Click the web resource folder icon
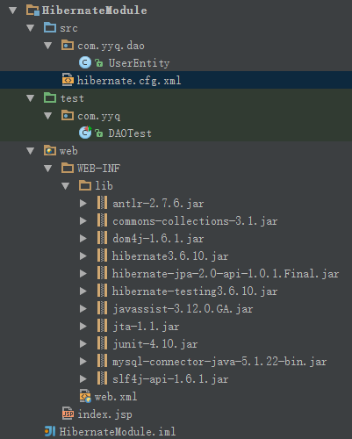 [50, 150]
